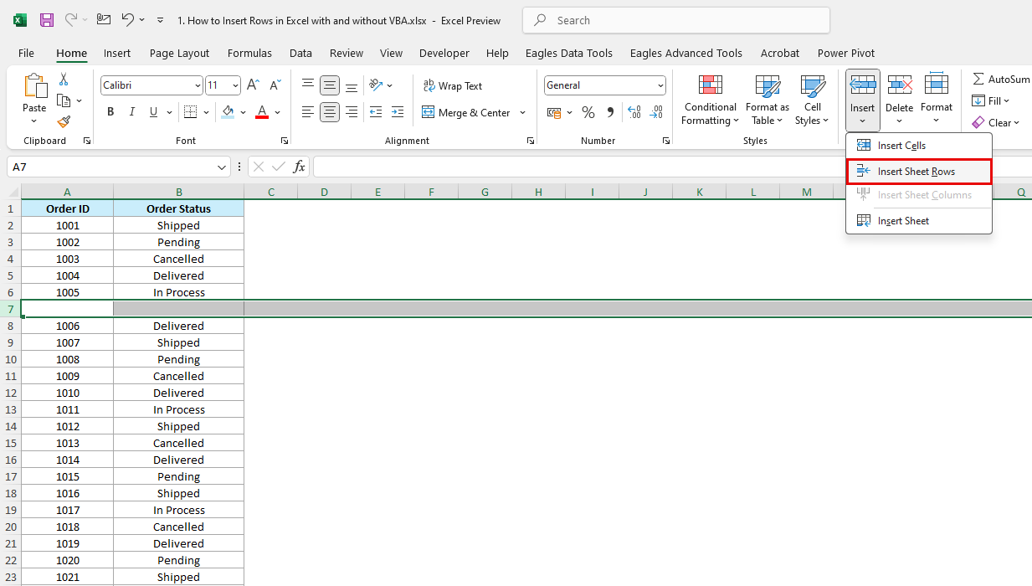Click the Top Align icon
Screen dimensions: 1032x586
pos(308,85)
